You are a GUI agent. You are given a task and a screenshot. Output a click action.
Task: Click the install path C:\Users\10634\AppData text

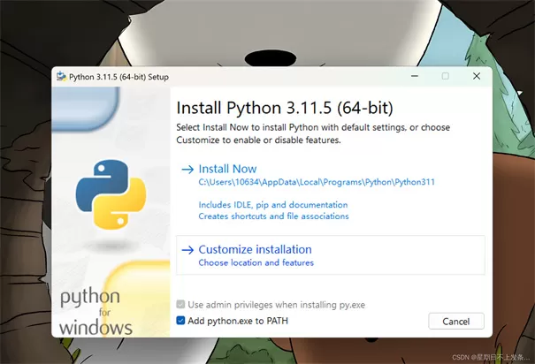point(317,182)
